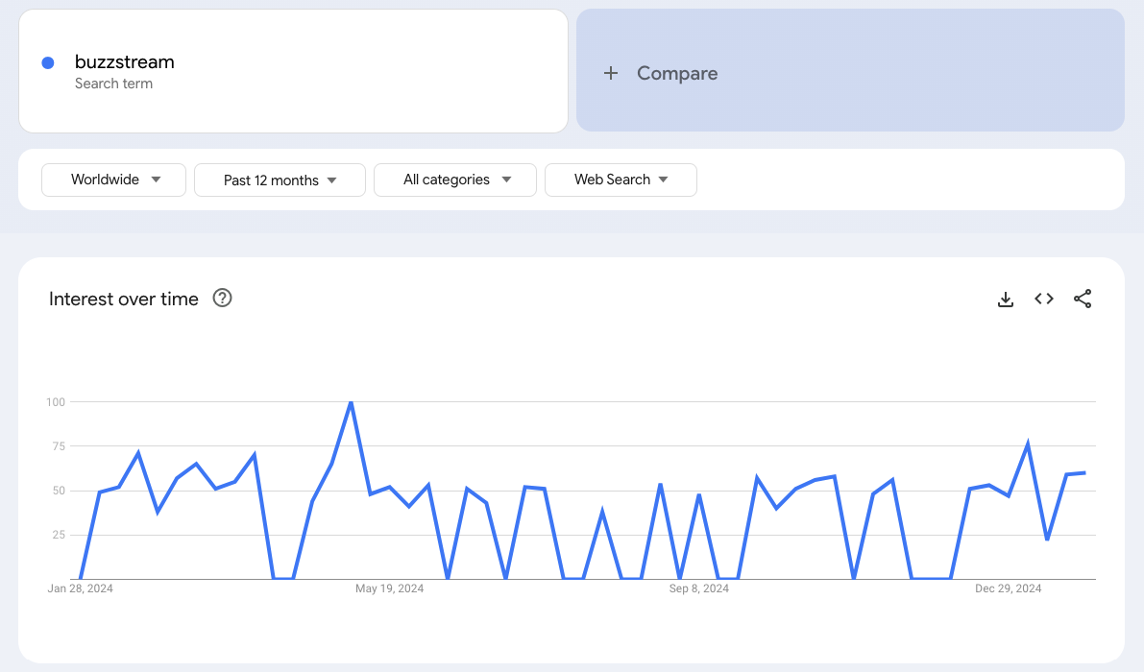Viewport: 1144px width, 672px height.
Task: Click the Compare panel to add another term
Action: click(x=850, y=72)
